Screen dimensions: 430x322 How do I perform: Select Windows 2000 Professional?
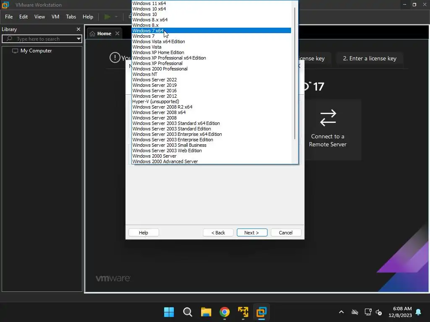point(211,69)
